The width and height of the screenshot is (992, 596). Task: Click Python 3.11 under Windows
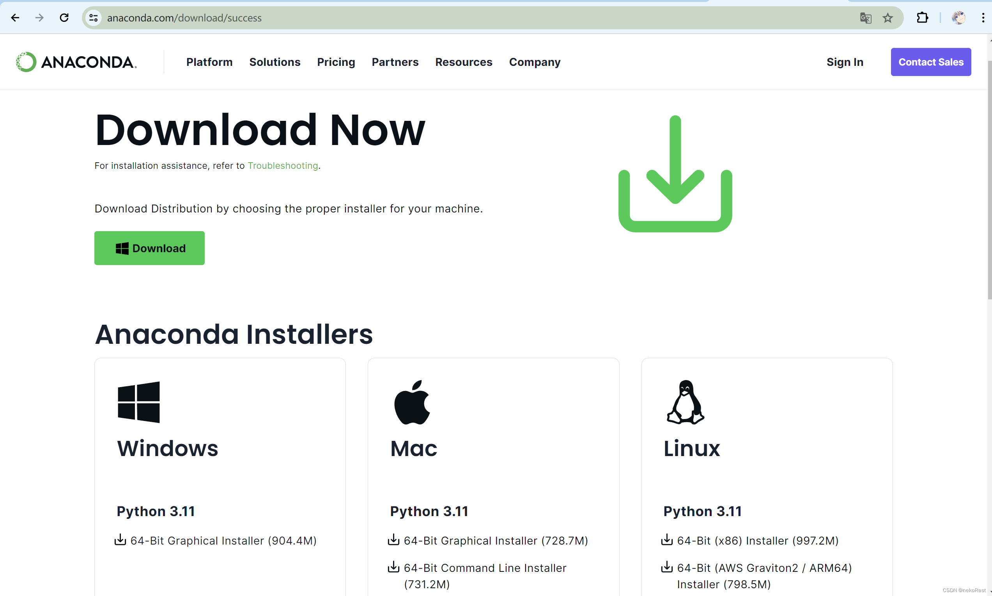pos(156,511)
